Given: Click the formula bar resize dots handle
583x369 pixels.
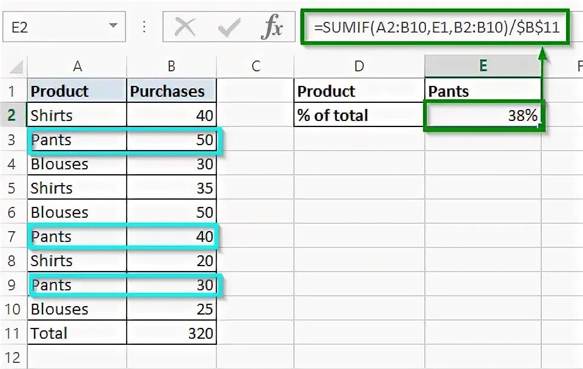Looking at the screenshot, I should pos(144,27).
